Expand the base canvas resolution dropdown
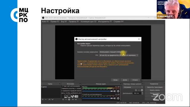The width and height of the screenshot is (190, 107). (113, 52)
